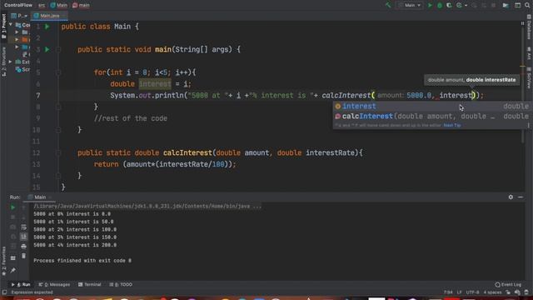Toggle scroll to end in the Run console

[x=23, y=237]
